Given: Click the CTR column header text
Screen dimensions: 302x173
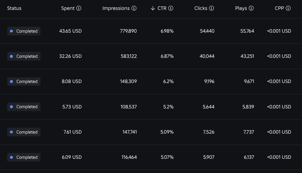Looking at the screenshot, I should [x=162, y=8].
